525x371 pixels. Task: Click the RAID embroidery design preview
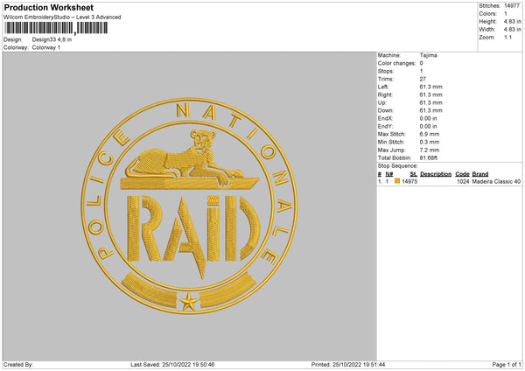189,206
